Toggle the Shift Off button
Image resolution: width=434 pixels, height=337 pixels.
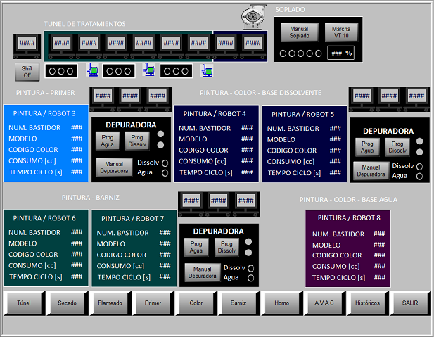point(27,72)
